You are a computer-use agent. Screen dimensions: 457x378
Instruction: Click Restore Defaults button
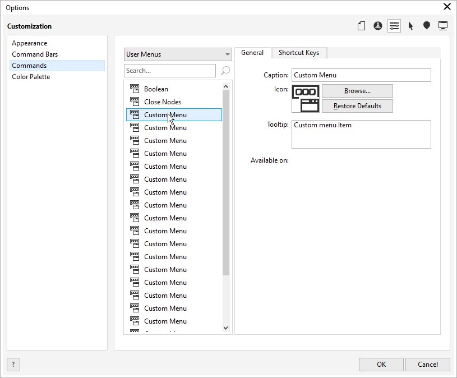(357, 106)
